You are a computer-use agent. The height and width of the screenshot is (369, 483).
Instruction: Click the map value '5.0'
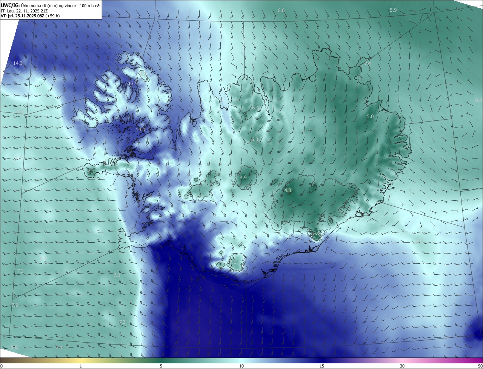click(370, 117)
